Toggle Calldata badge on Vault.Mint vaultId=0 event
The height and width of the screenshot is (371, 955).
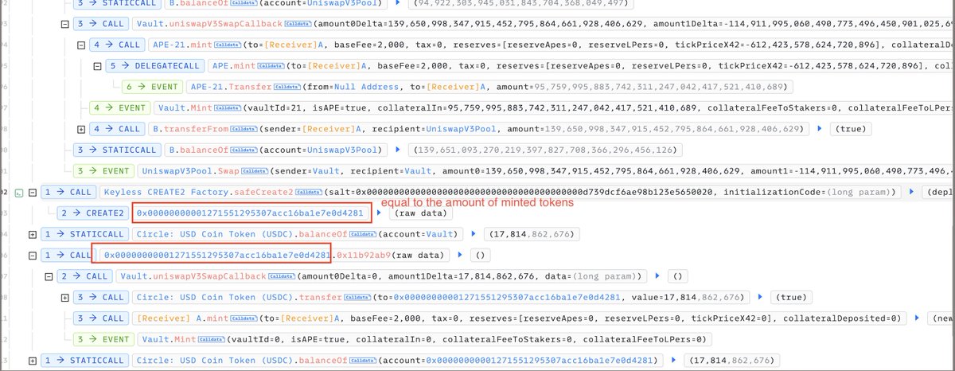[x=213, y=339]
